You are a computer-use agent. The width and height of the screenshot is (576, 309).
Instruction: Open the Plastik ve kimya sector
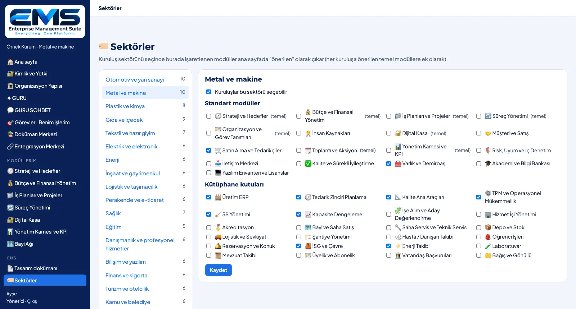click(145, 106)
